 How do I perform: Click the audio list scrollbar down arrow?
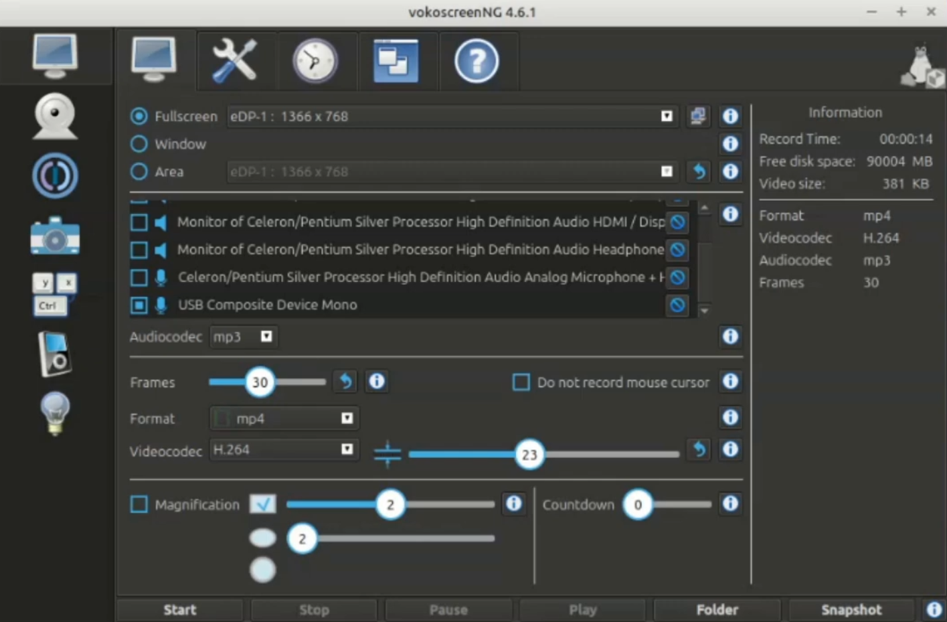pyautogui.click(x=704, y=311)
